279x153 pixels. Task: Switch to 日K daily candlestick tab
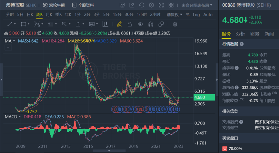[x=30, y=15]
